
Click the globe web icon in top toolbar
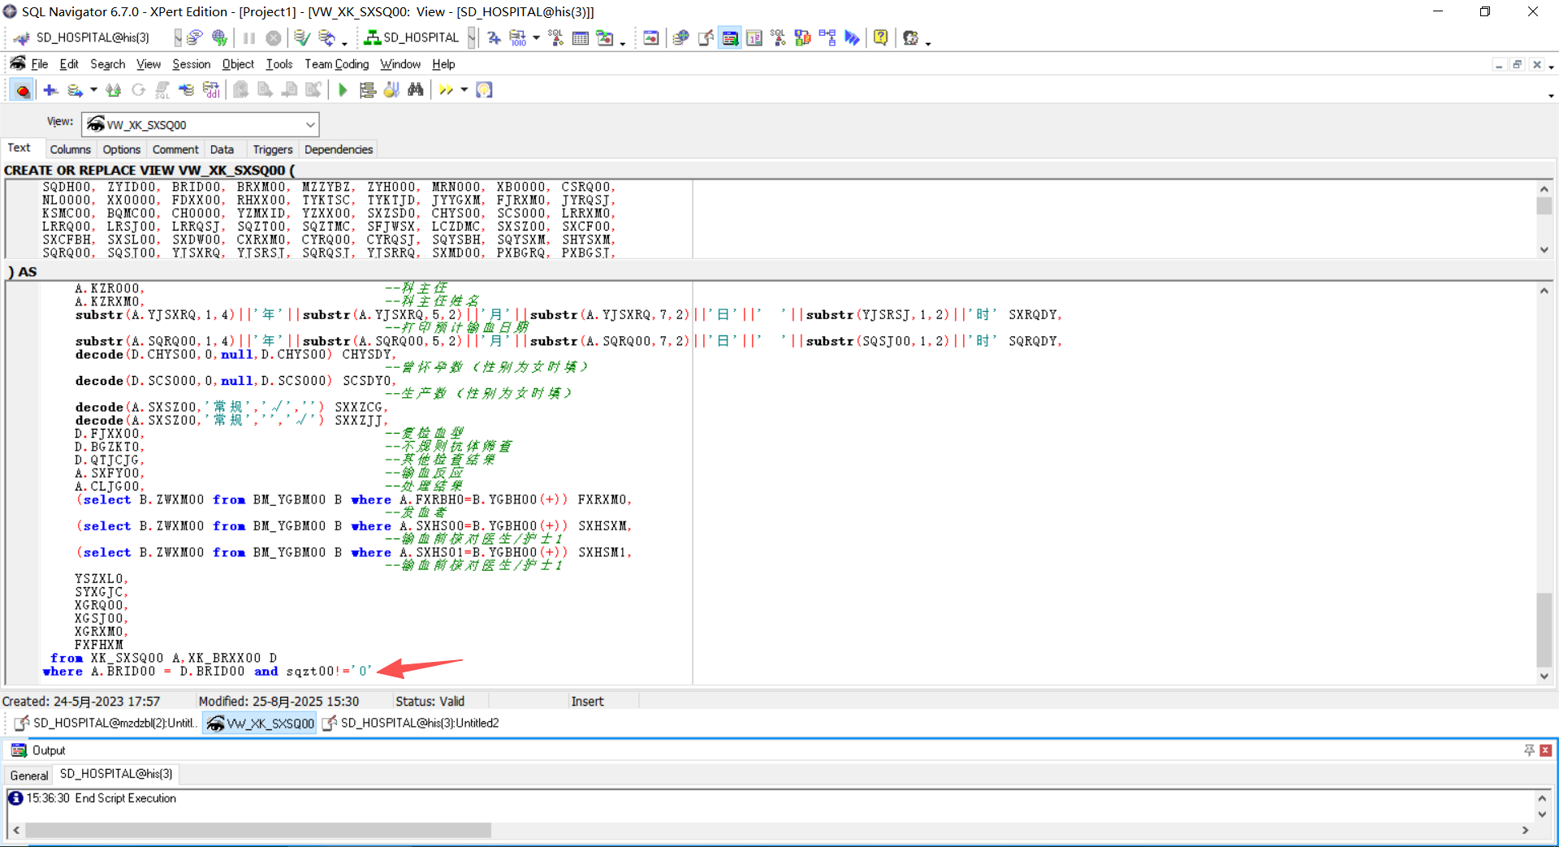pos(219,37)
